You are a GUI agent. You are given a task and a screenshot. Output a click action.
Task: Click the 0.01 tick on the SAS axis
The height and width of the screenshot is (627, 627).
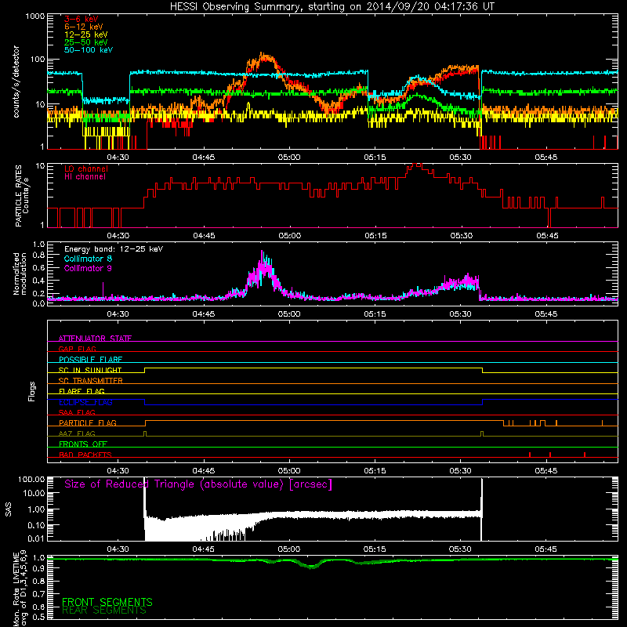36,538
